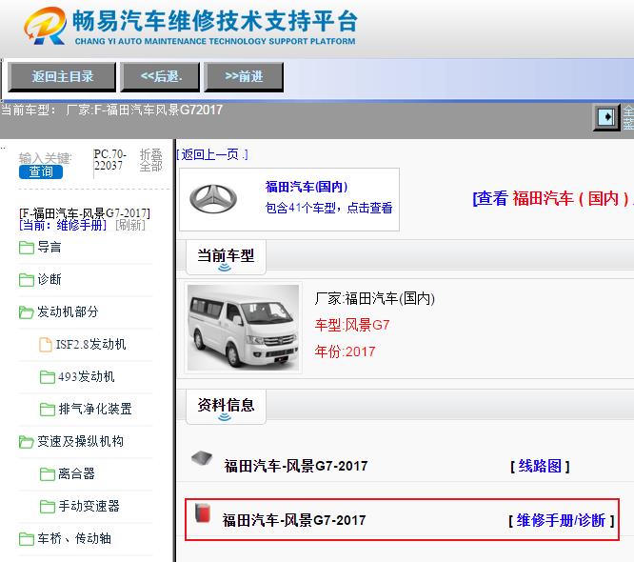Click the 输入关键 keyword input field
Viewport: 634px width, 562px height.
[45, 157]
